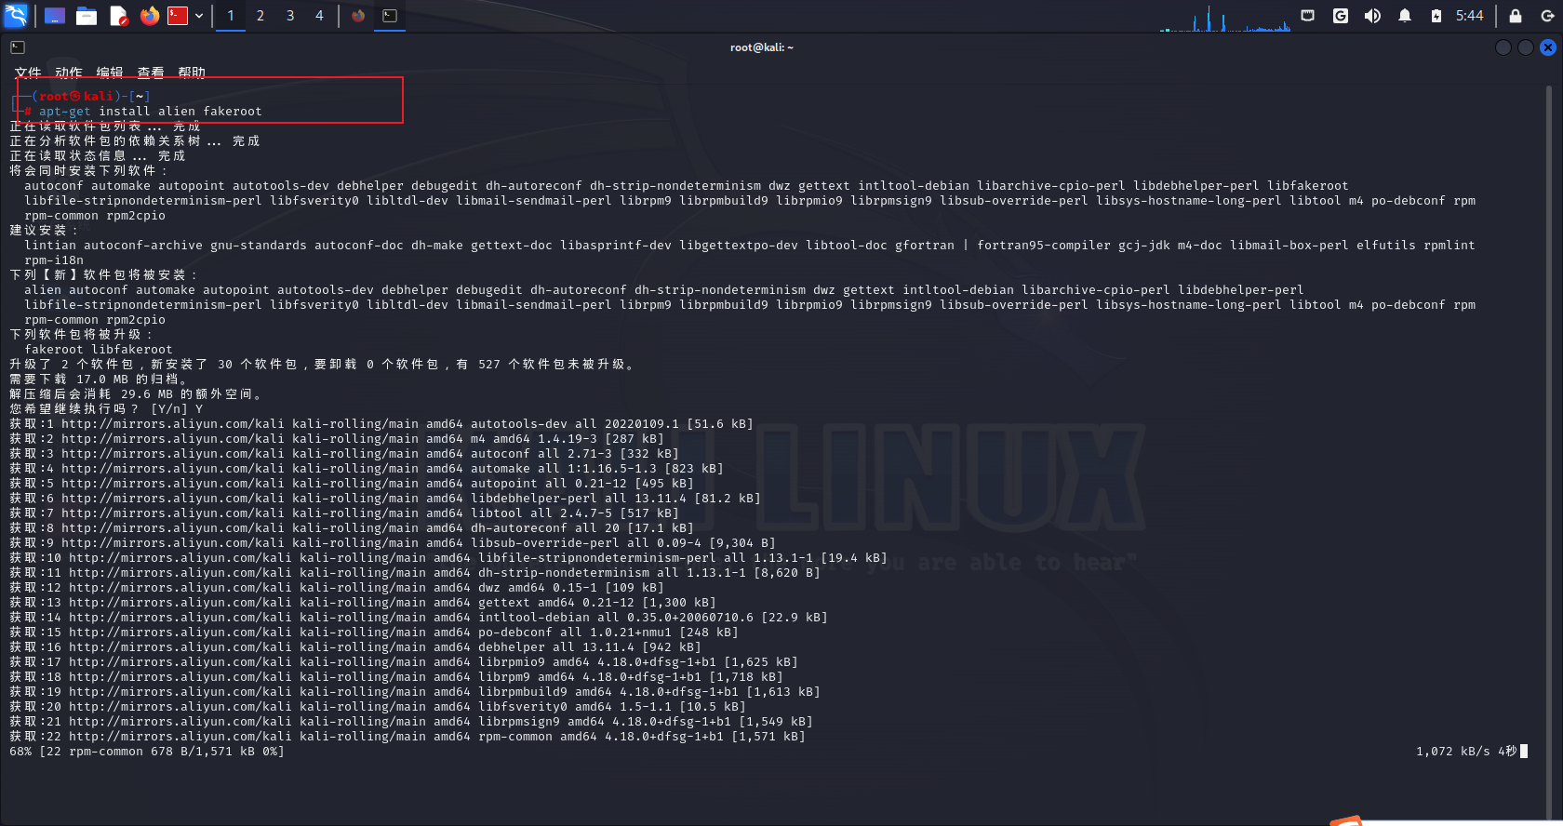Viewport: 1563px width, 826px height.
Task: Open the 帮助 (Help) menu
Action: (x=192, y=73)
